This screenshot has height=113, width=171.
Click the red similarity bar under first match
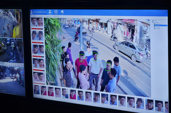(x=37, y=29)
